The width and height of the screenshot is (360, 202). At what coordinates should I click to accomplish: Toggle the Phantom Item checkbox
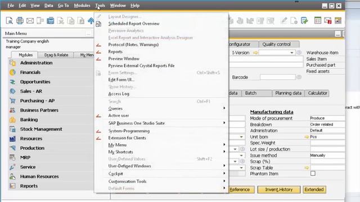point(313,173)
